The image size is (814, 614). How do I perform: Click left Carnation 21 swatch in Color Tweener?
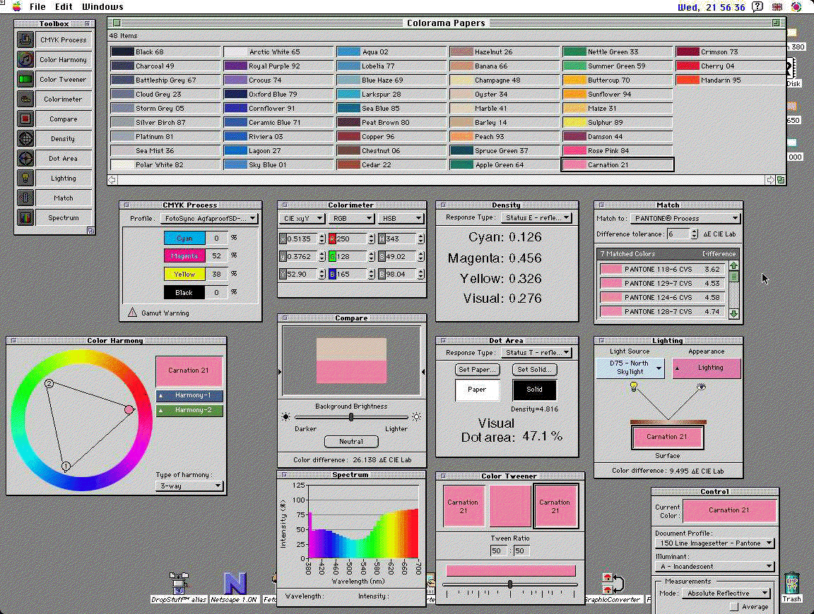(x=464, y=506)
